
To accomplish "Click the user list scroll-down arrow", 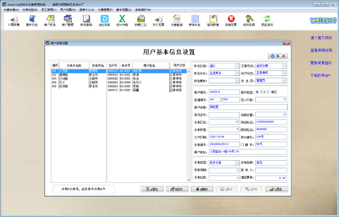I will 189,180.
